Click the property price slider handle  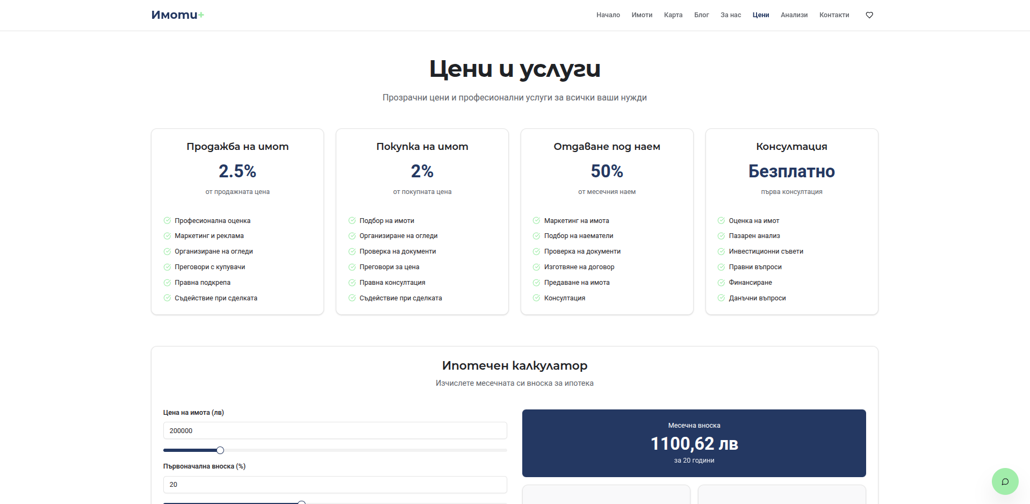pyautogui.click(x=220, y=450)
